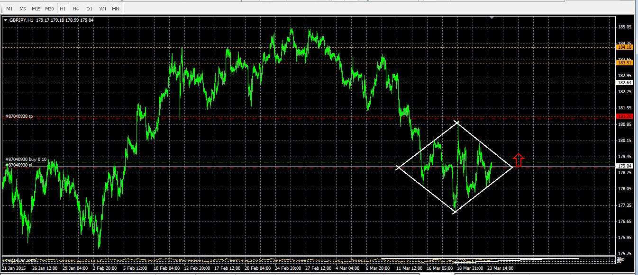The width and height of the screenshot is (638, 275).
Task: Toggle the active H1 timeframe button
Action: pyautogui.click(x=63, y=9)
